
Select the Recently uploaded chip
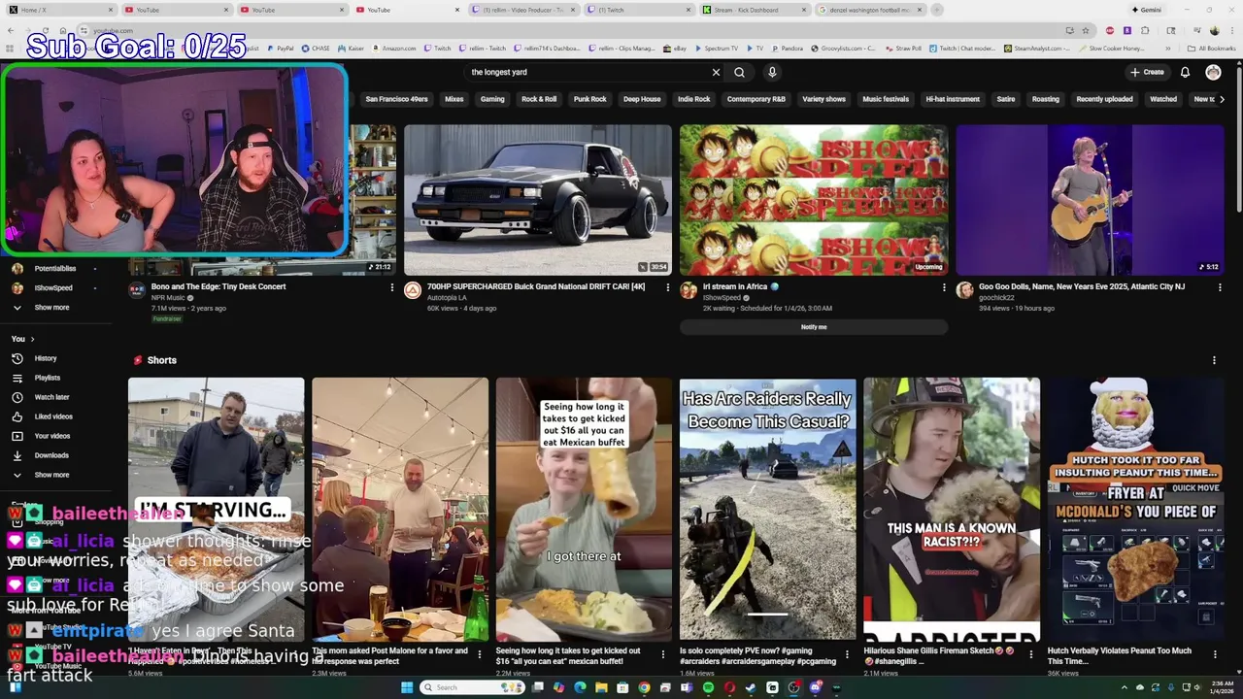(1104, 99)
